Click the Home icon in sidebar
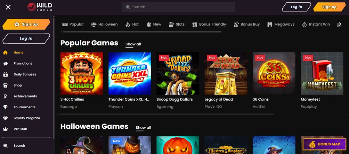 (5, 53)
